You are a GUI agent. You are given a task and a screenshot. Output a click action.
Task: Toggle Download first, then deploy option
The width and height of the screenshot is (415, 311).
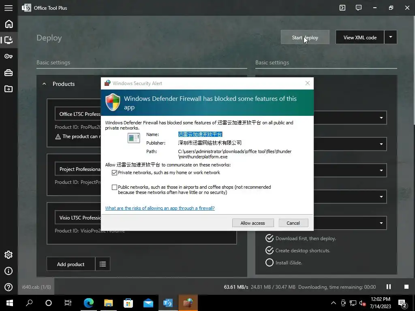click(x=270, y=238)
